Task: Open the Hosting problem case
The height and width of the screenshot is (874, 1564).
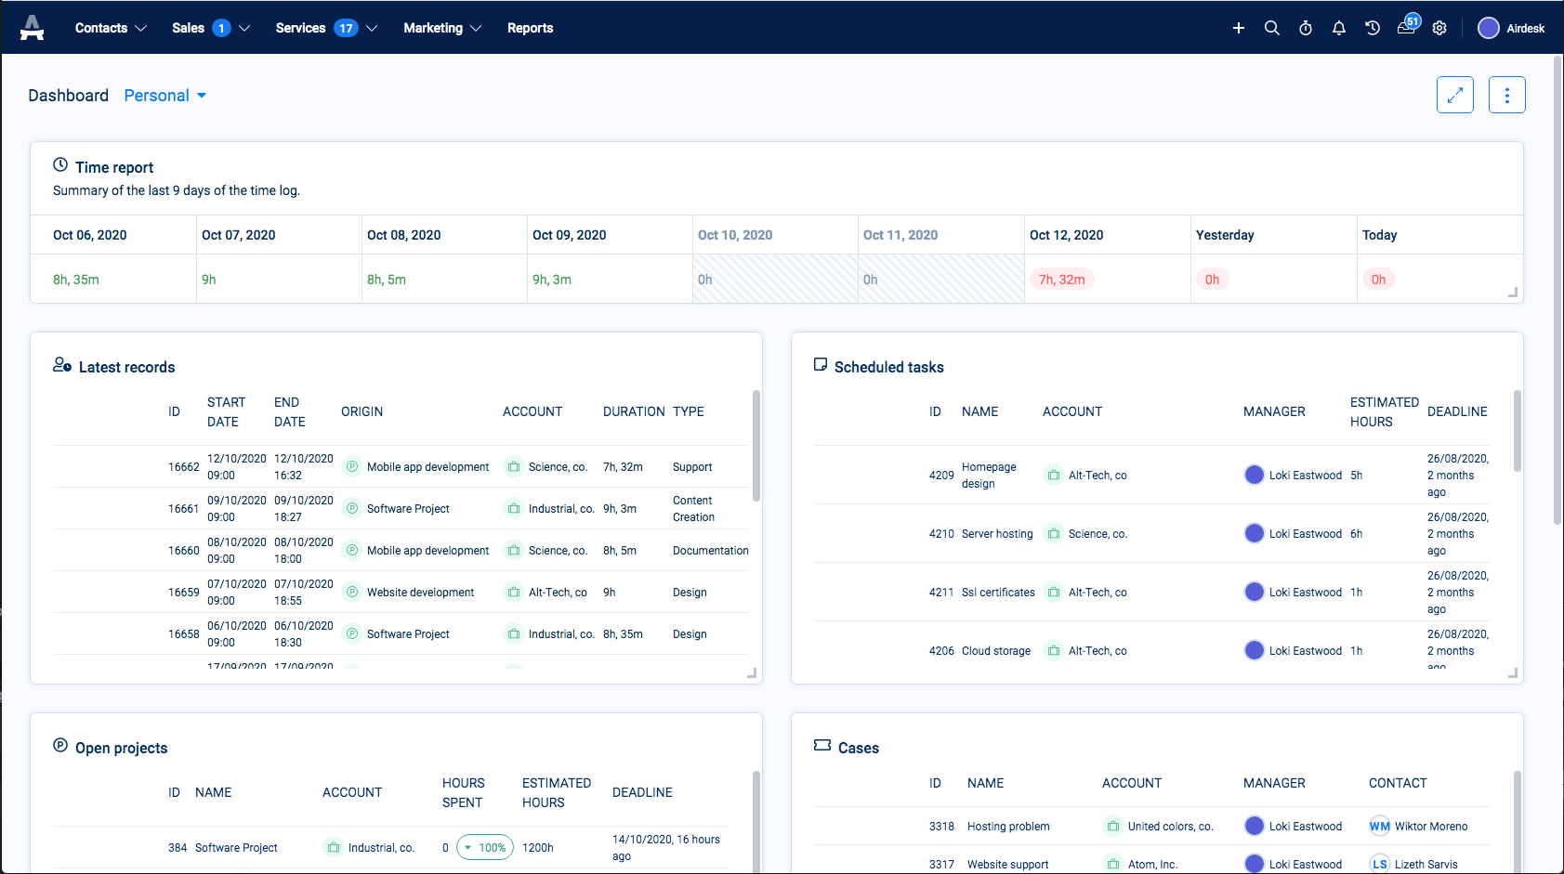Action: (x=1007, y=827)
